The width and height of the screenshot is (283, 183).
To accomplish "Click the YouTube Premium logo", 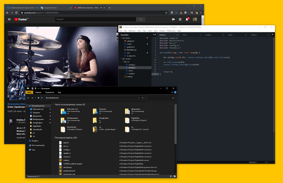I will pyautogui.click(x=21, y=19).
